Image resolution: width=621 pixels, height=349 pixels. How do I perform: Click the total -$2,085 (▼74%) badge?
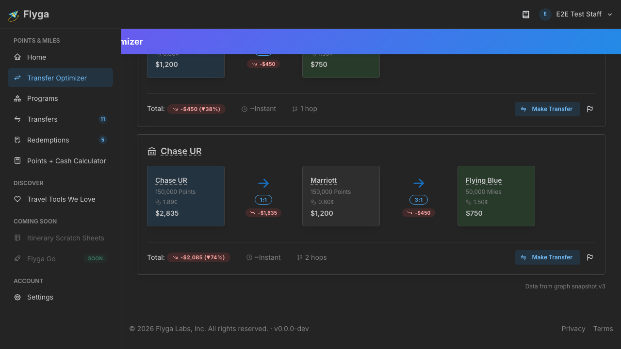pos(199,257)
